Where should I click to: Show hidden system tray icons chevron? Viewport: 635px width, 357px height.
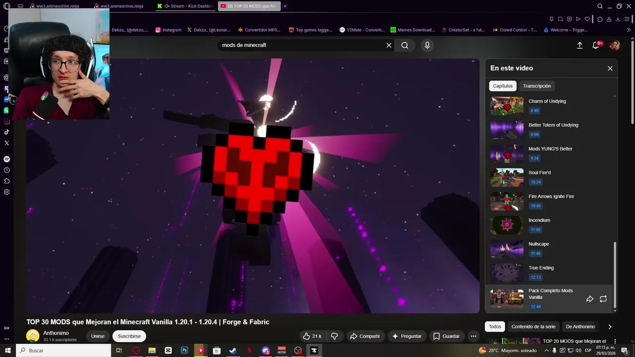coord(547,351)
